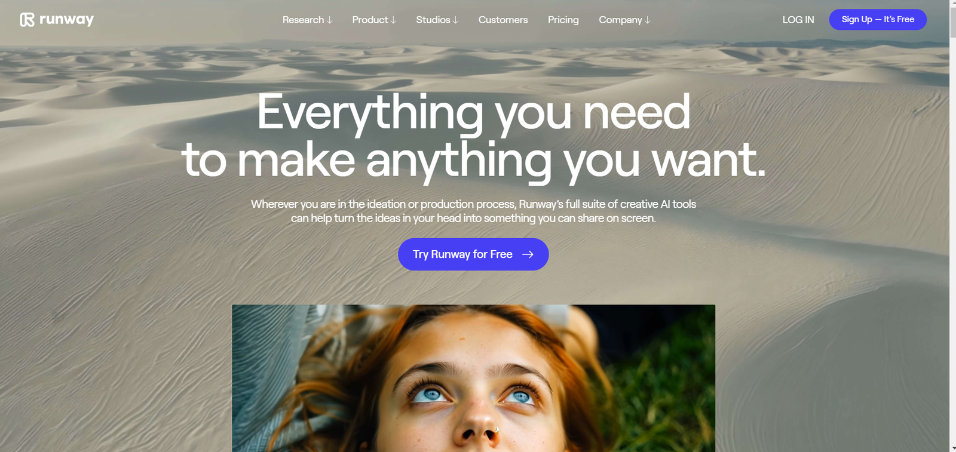The image size is (956, 452).
Task: Click the scrollbar down arrow
Action: click(x=952, y=448)
